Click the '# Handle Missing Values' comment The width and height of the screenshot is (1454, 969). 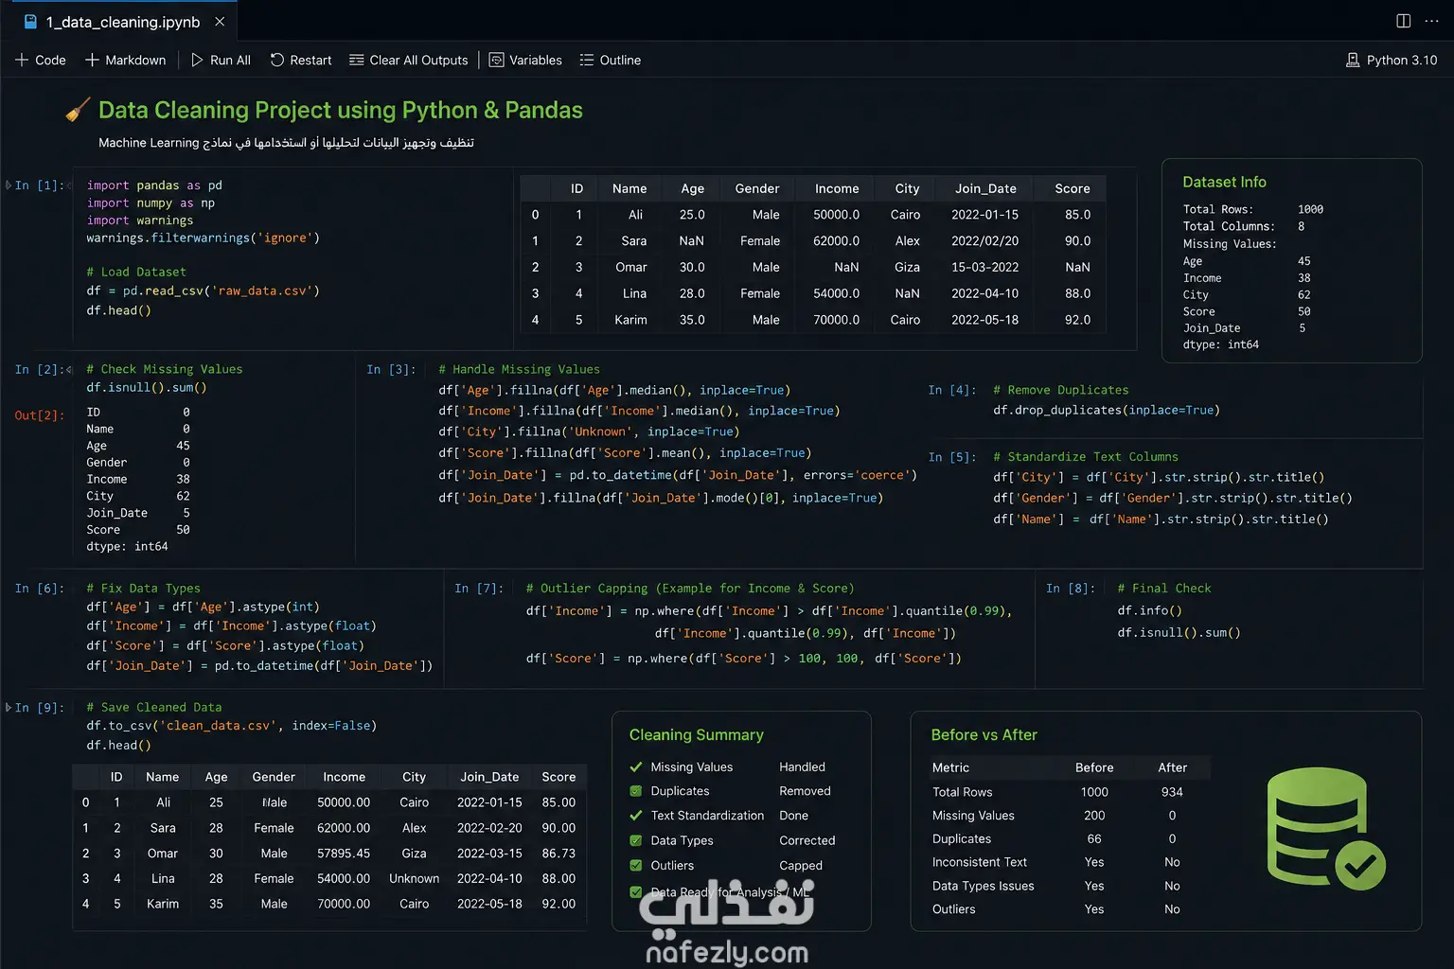pos(519,369)
